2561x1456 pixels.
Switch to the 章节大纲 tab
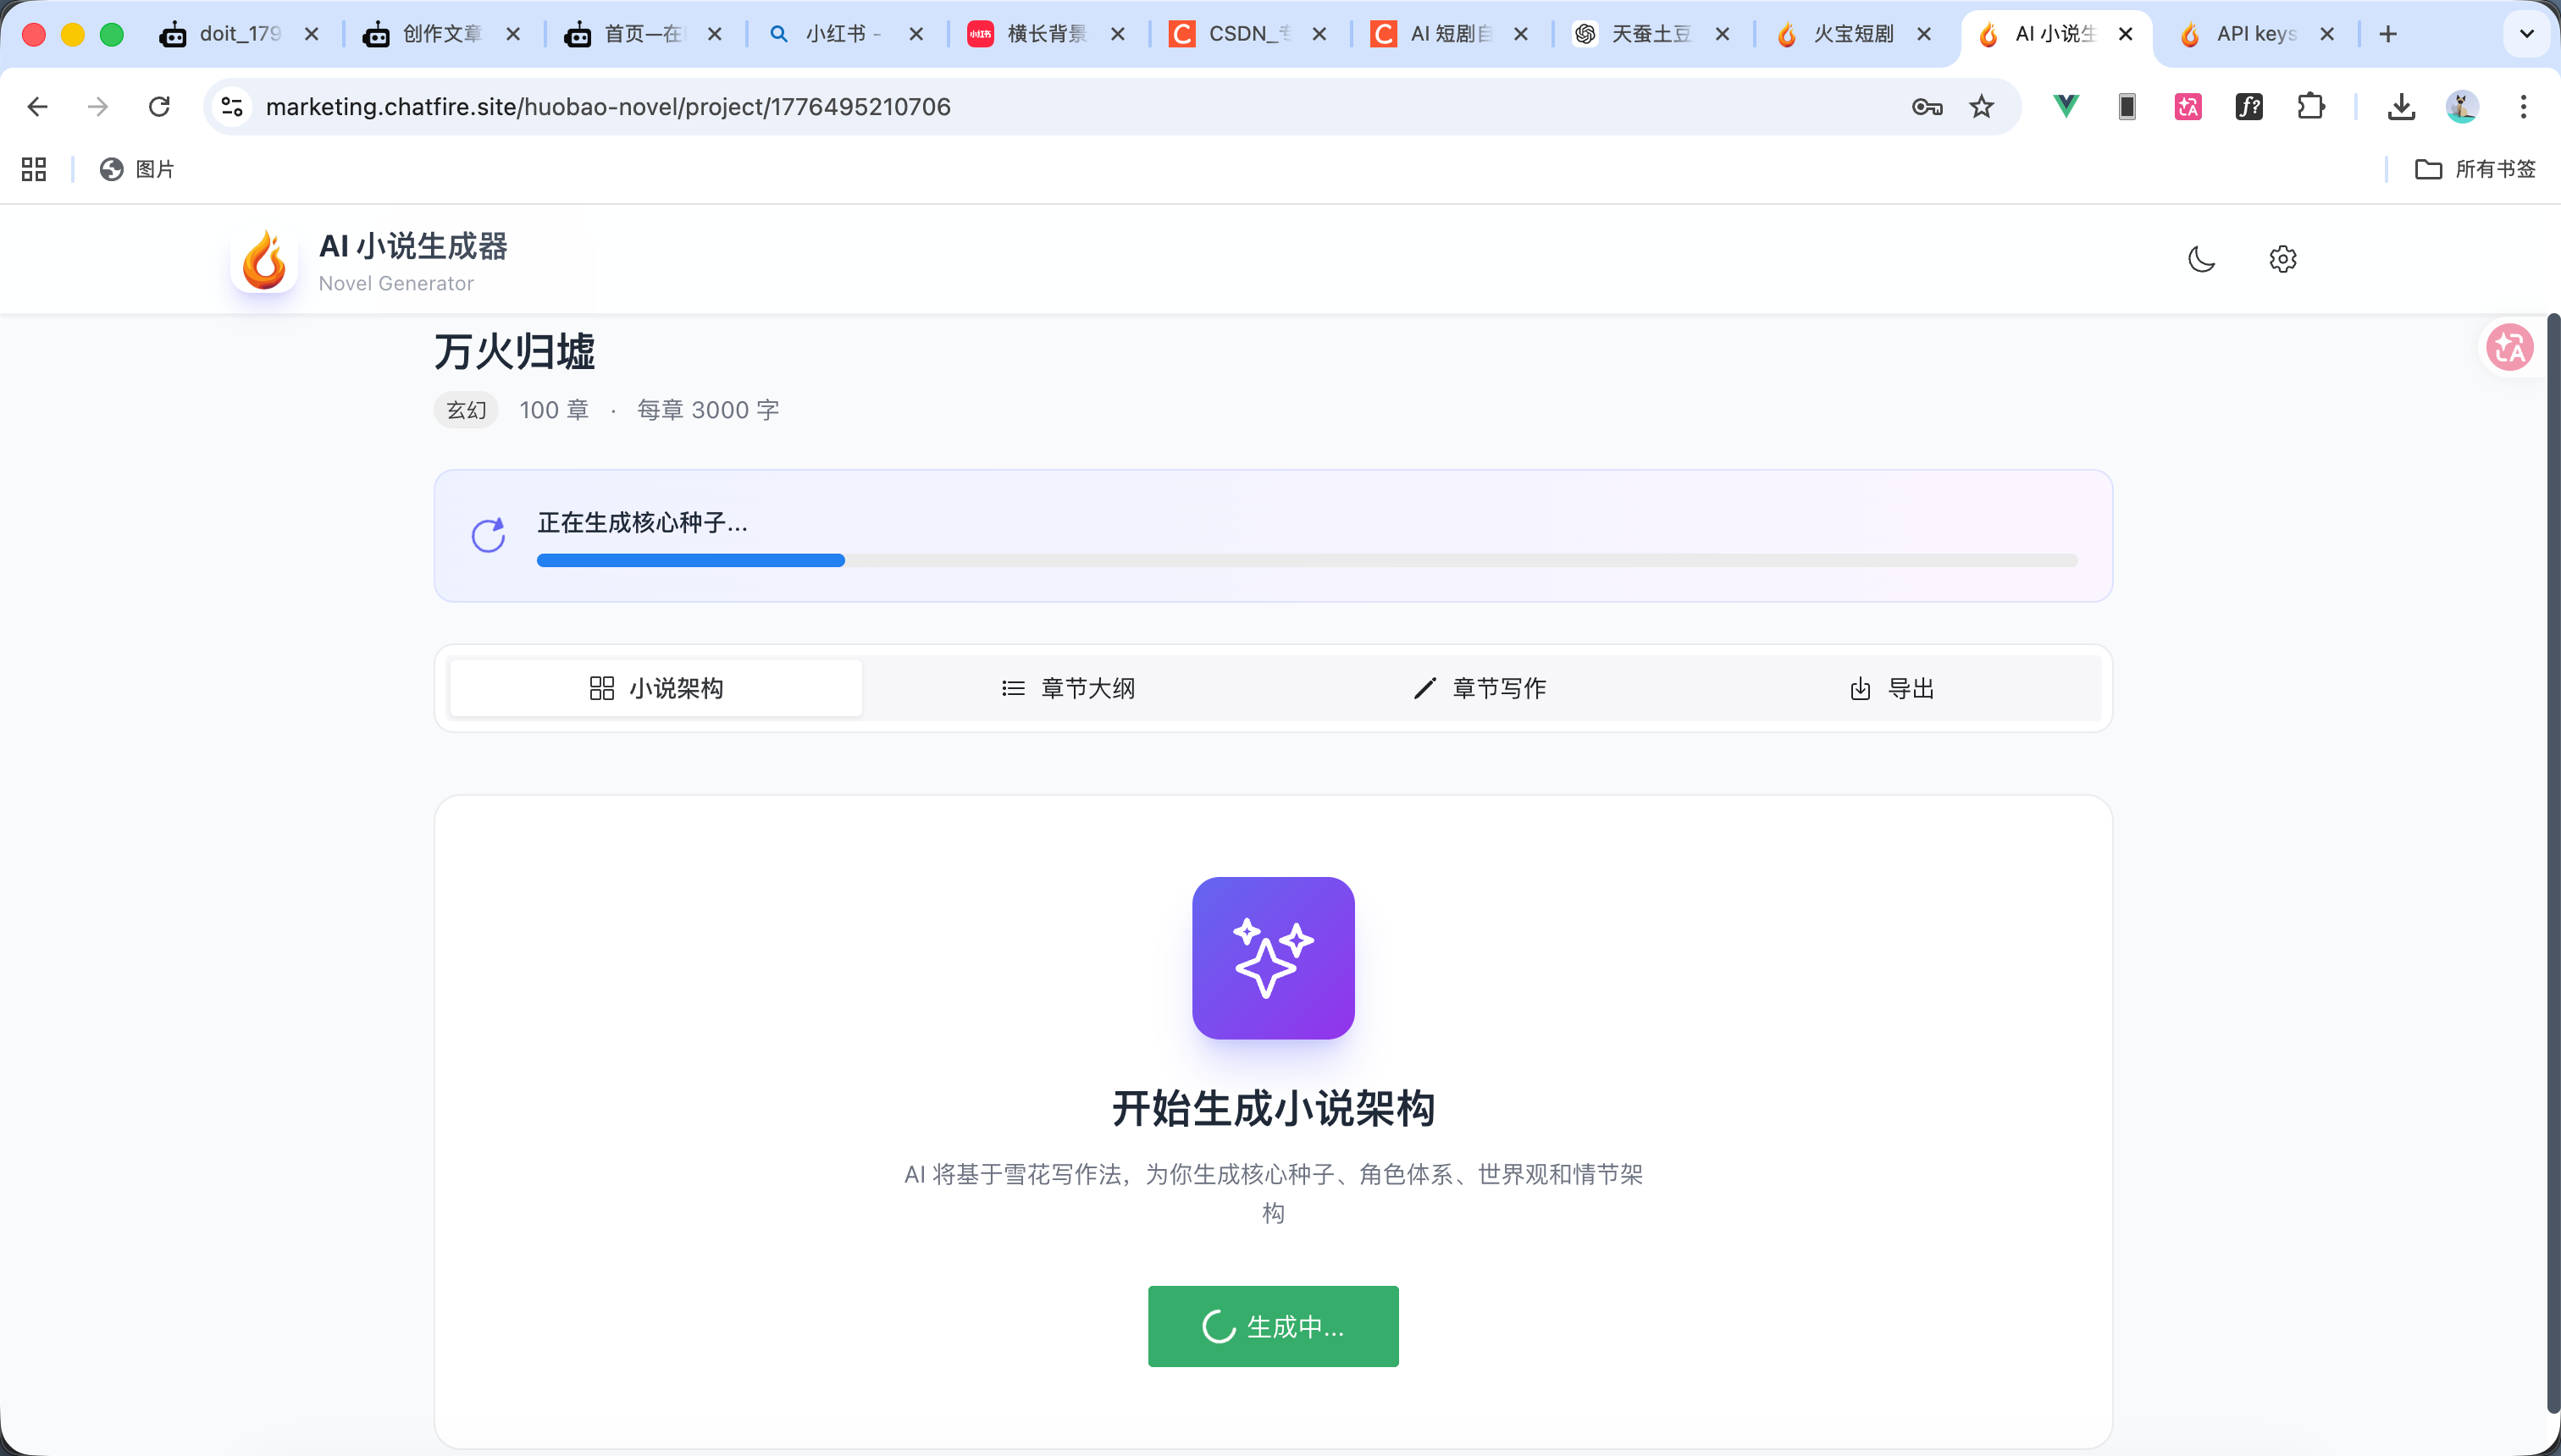click(1069, 688)
